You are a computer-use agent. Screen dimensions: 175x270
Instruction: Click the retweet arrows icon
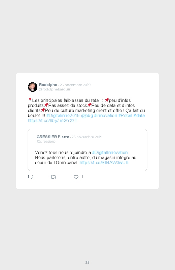53,177
